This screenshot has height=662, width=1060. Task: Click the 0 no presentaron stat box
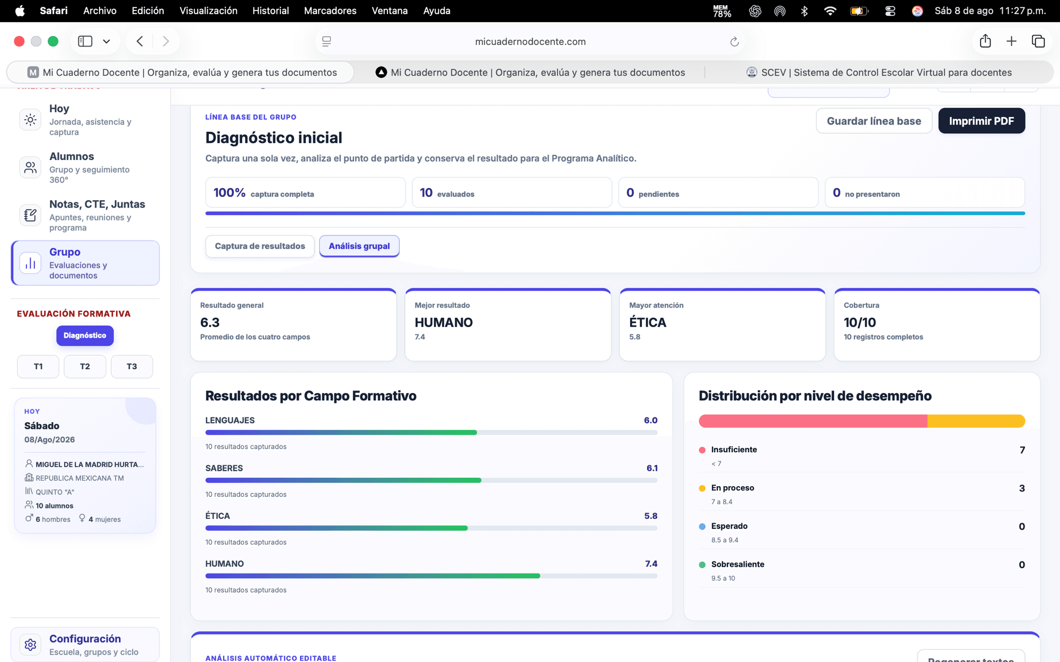tap(925, 192)
